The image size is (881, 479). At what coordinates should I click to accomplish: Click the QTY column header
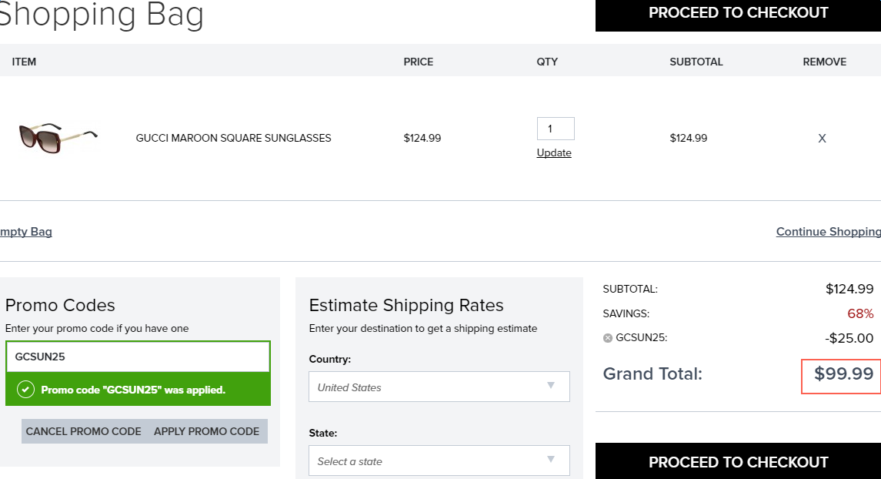click(x=547, y=62)
